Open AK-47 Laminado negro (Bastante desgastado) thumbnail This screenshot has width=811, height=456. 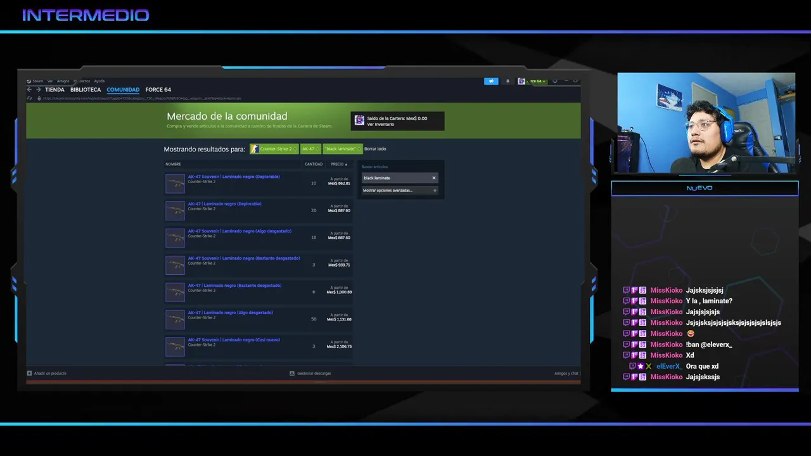(x=175, y=293)
